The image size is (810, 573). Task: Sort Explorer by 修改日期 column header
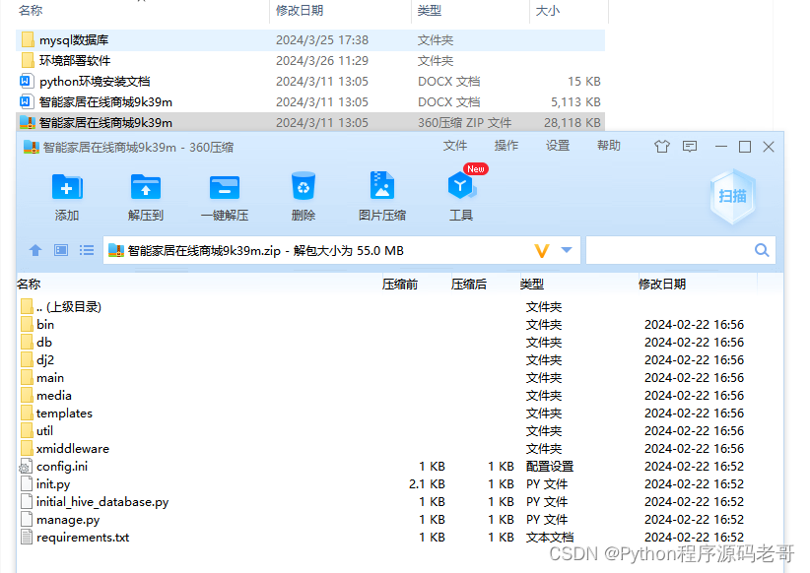[x=300, y=10]
